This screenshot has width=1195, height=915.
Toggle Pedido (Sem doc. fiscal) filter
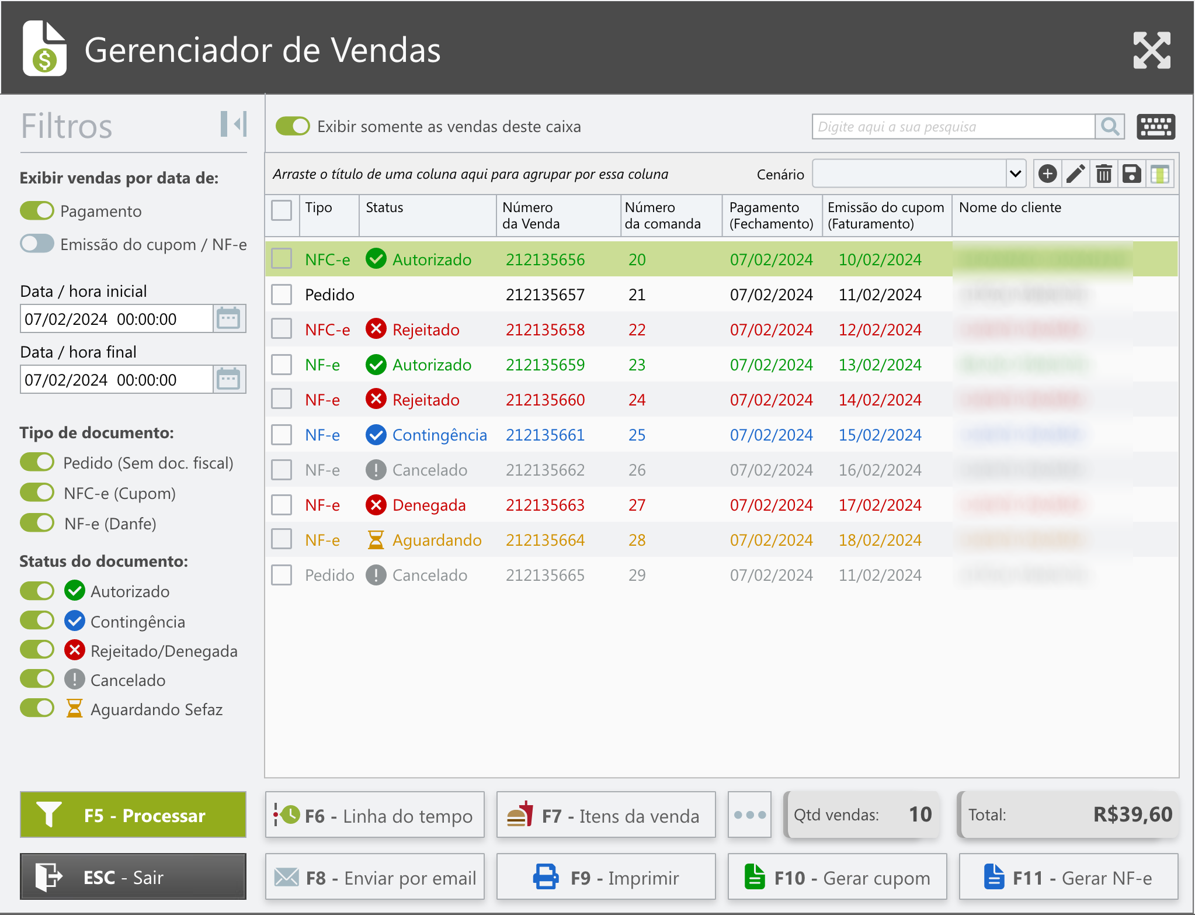point(37,462)
